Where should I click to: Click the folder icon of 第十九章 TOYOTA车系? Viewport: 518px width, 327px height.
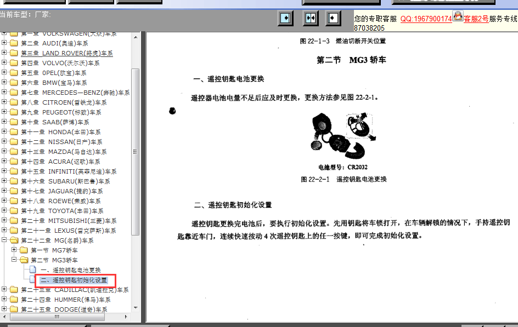click(14, 211)
